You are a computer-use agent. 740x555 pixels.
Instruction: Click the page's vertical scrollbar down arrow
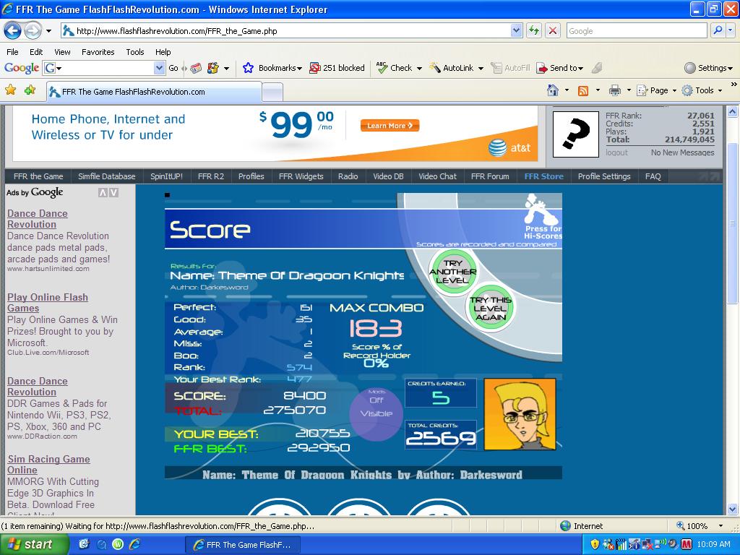tap(733, 509)
